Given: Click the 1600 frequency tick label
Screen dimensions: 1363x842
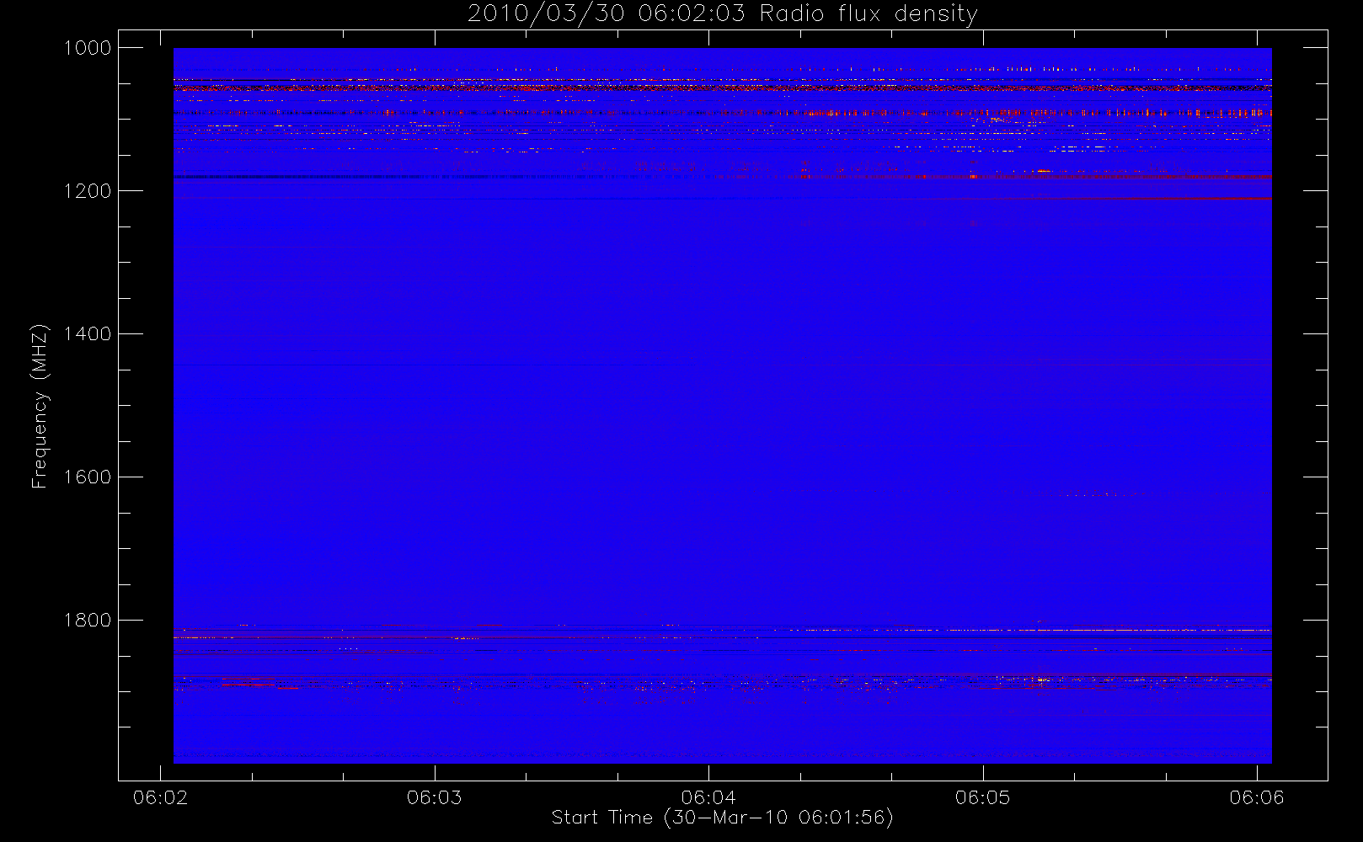Looking at the screenshot, I should pos(88,477).
